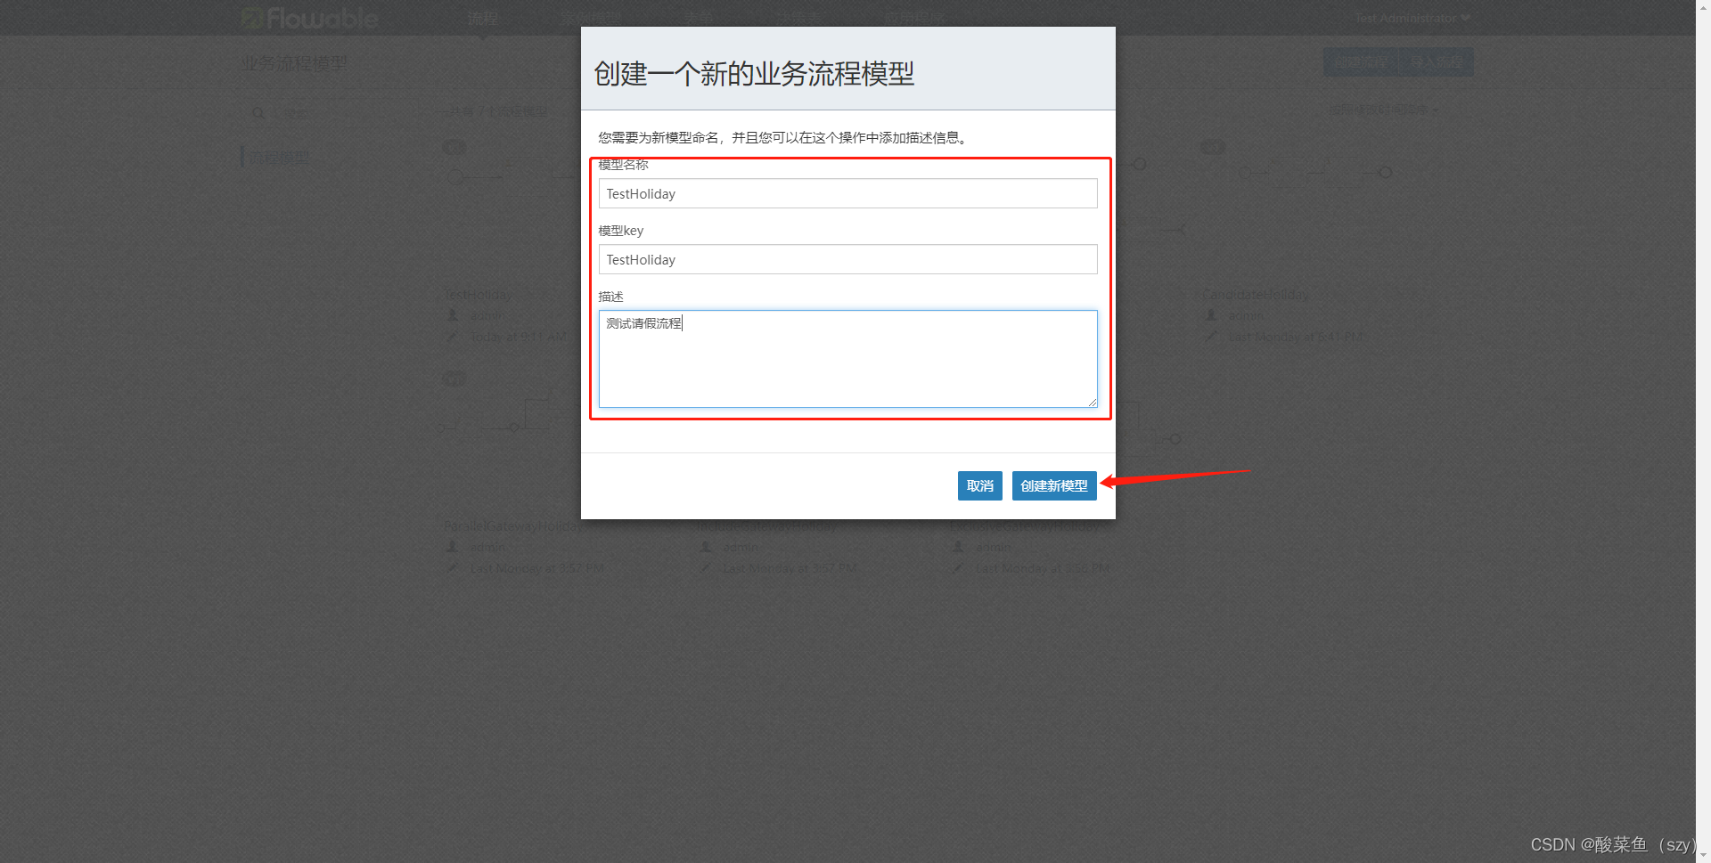
Task: Click the user icon under ExclusiveGatewayHoliday
Action: coord(958,547)
